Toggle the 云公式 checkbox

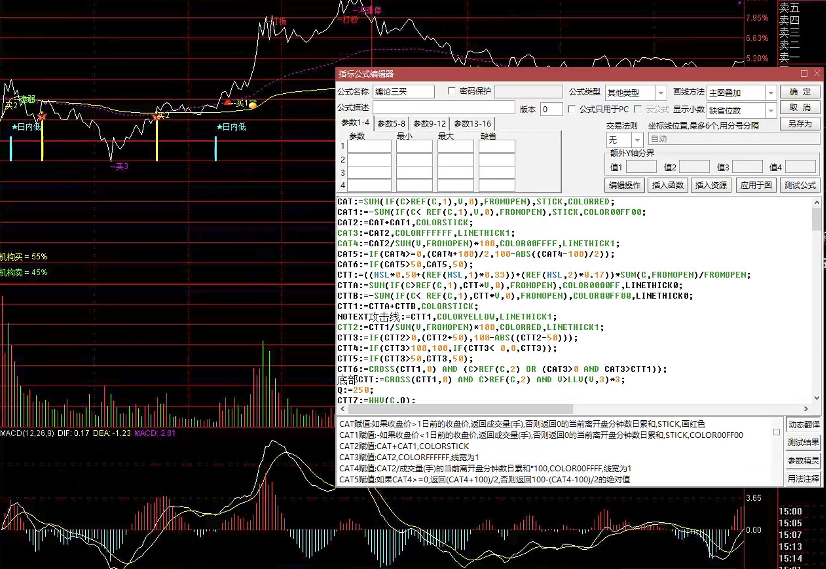638,109
